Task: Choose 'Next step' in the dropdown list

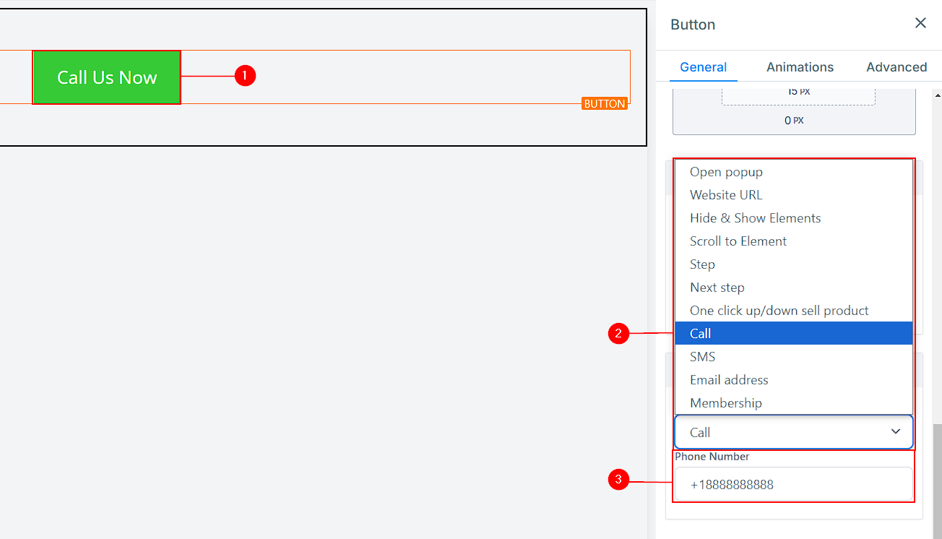Action: coord(717,288)
